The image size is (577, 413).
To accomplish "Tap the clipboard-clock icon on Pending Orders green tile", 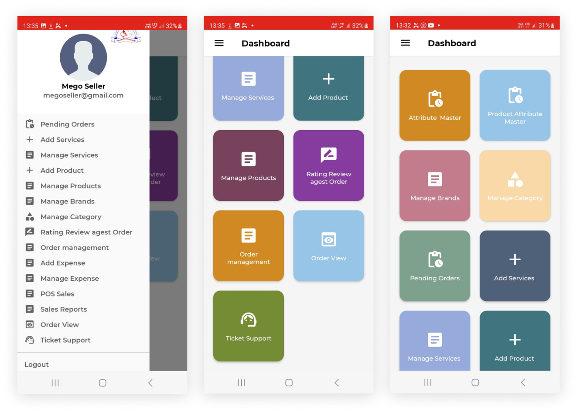I will [x=435, y=259].
